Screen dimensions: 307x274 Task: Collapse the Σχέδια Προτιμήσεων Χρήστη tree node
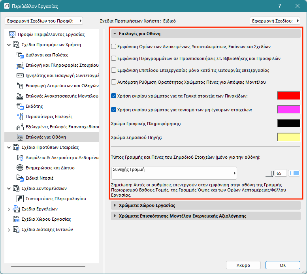click(9, 45)
